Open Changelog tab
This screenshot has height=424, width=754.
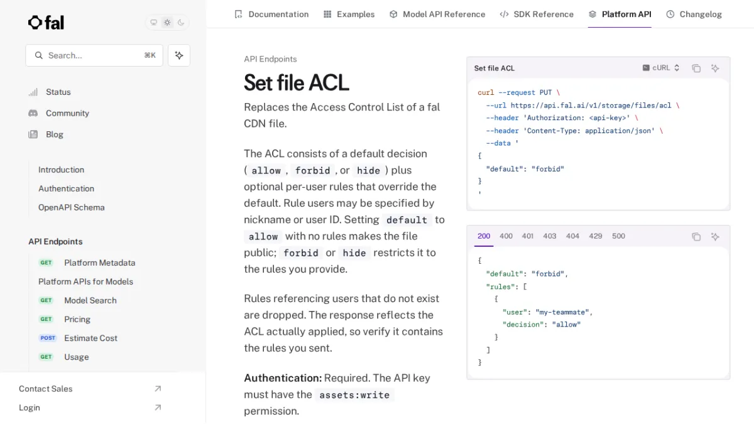[694, 14]
